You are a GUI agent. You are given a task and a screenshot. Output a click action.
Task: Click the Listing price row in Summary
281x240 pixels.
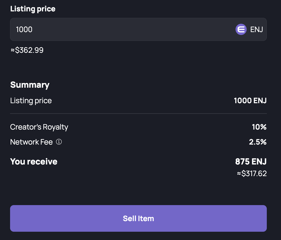click(x=138, y=101)
